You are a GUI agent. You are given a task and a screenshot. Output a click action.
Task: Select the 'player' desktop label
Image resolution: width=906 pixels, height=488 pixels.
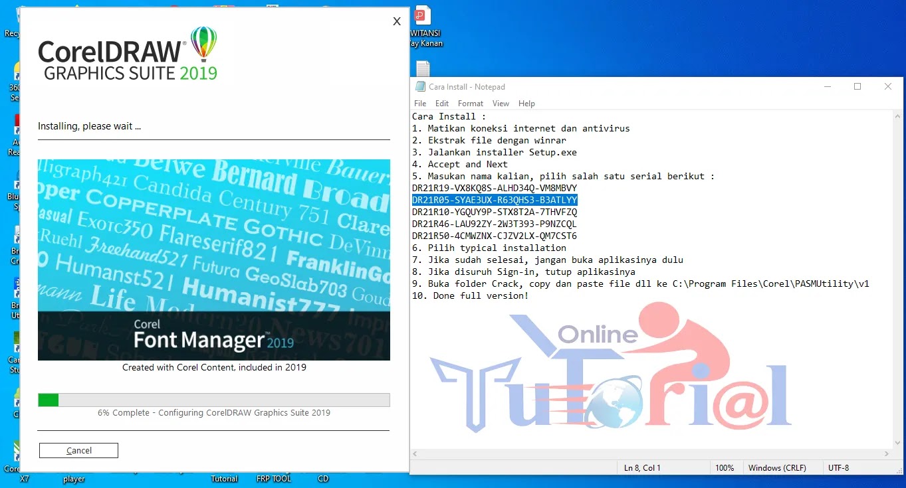[x=74, y=479]
